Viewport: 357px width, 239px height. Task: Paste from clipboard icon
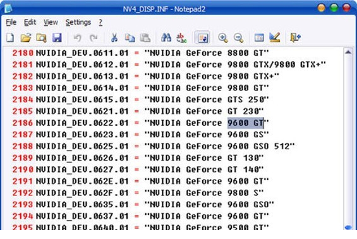click(x=145, y=37)
